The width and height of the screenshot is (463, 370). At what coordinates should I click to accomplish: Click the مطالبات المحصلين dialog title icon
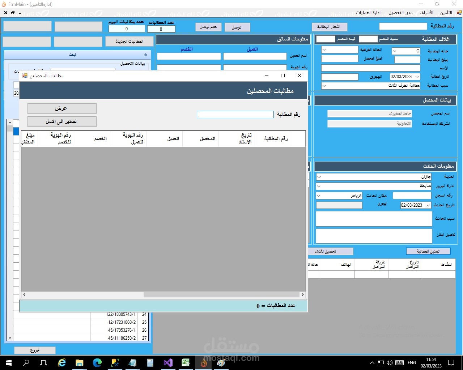pyautogui.click(x=25, y=76)
